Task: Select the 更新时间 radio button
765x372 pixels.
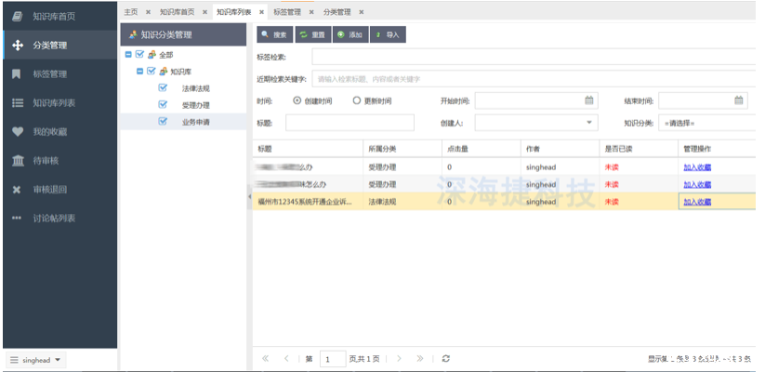Action: 357,100
